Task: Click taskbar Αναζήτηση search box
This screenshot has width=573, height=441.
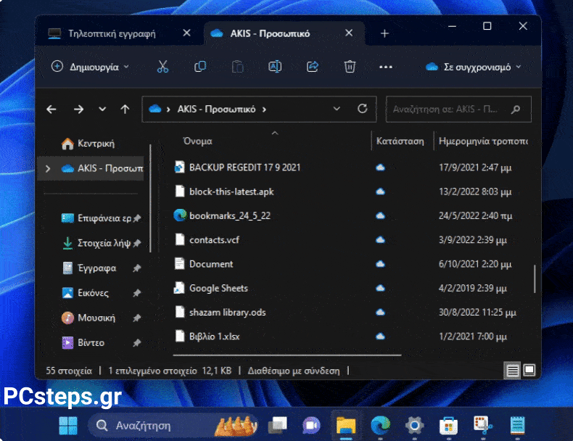Action: 173,426
